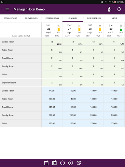The height and width of the screenshot is (167, 125).
Task: Open the month calendar icon in bottom bar
Action: click(46, 163)
